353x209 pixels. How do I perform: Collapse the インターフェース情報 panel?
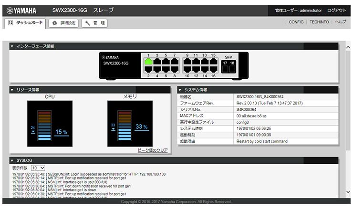click(x=12, y=46)
